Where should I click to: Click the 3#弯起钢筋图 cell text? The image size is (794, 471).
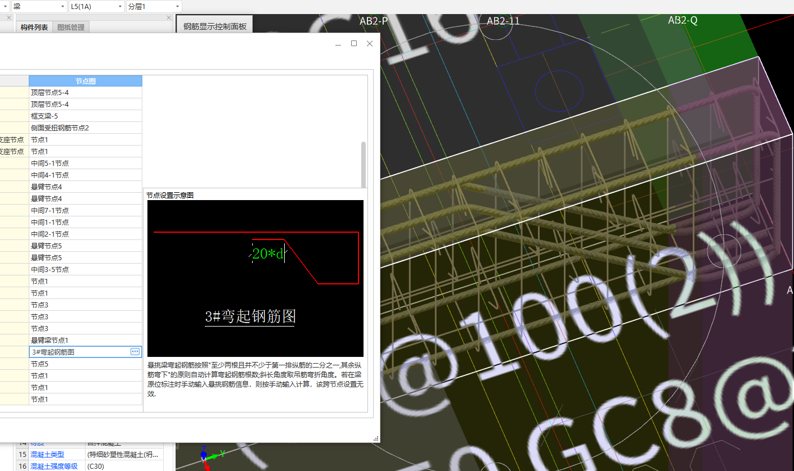53,352
